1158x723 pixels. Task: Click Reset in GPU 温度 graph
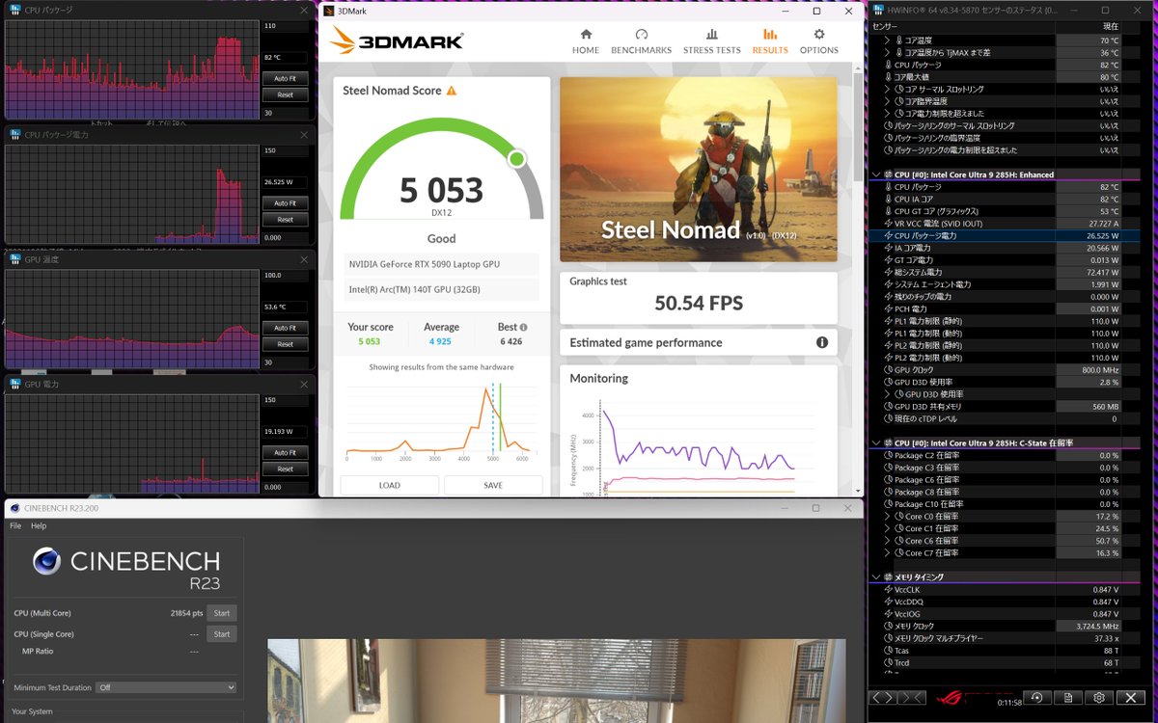pos(285,344)
